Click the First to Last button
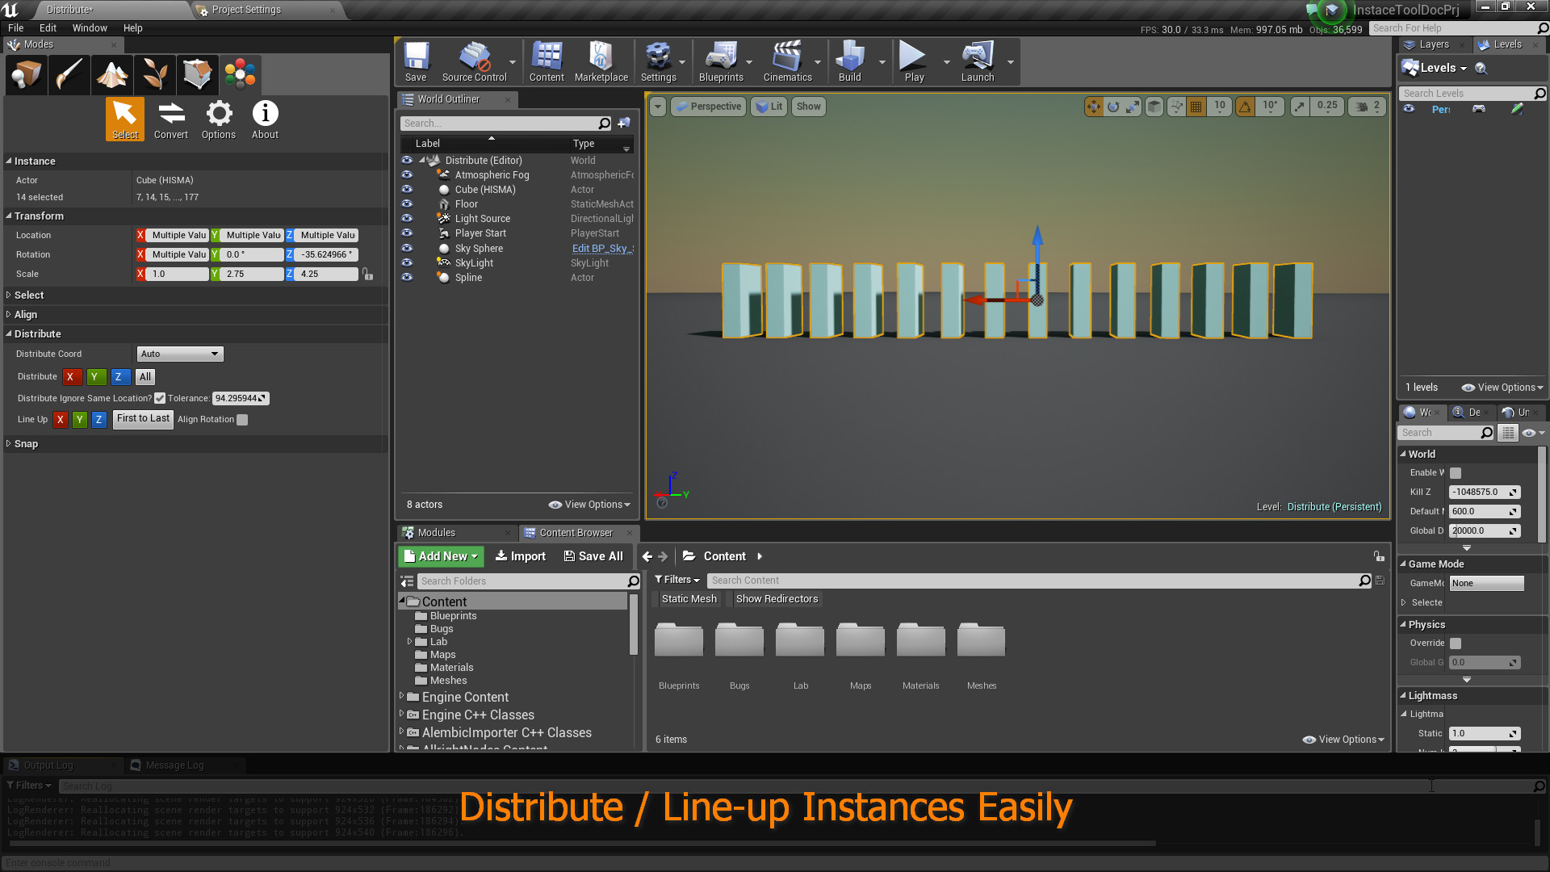Viewport: 1550px width, 872px height. click(x=143, y=418)
